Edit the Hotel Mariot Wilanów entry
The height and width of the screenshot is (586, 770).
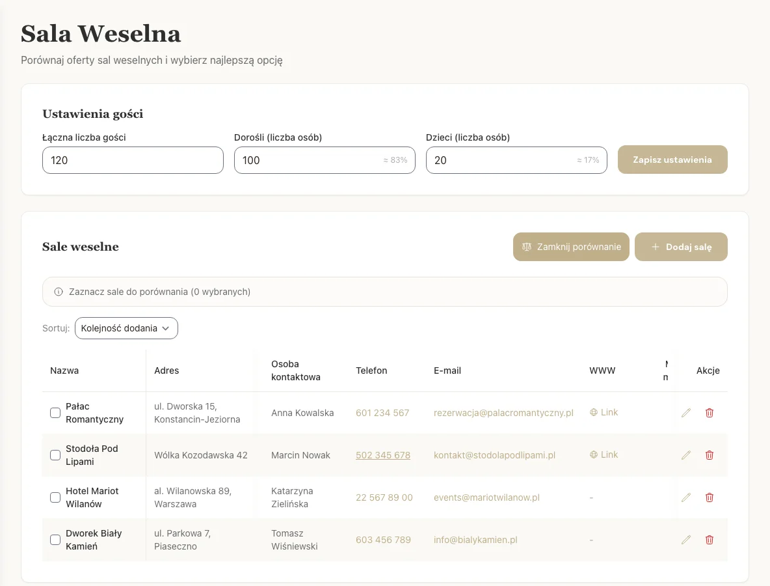(685, 497)
